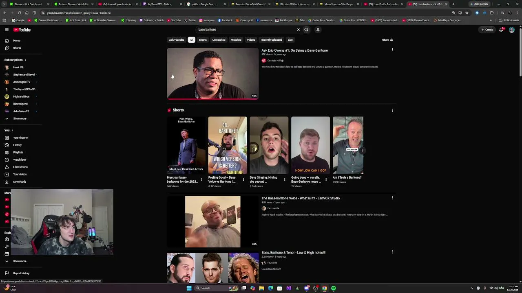The image size is (522, 293).
Task: Select the Videos filter chip
Action: point(251,40)
